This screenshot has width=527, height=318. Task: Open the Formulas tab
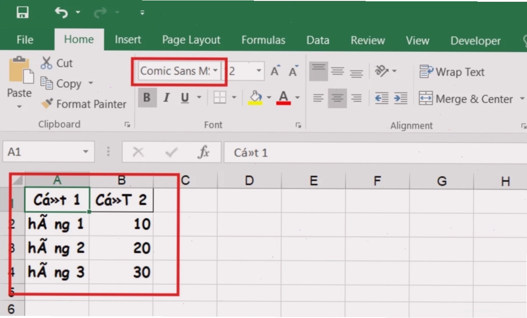[x=263, y=40]
